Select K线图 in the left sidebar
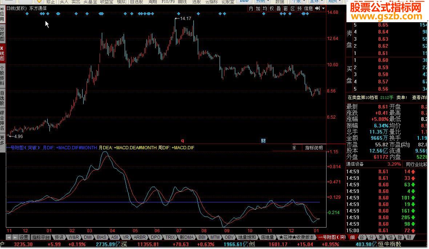The width and height of the screenshot is (429, 249). [x=2, y=54]
